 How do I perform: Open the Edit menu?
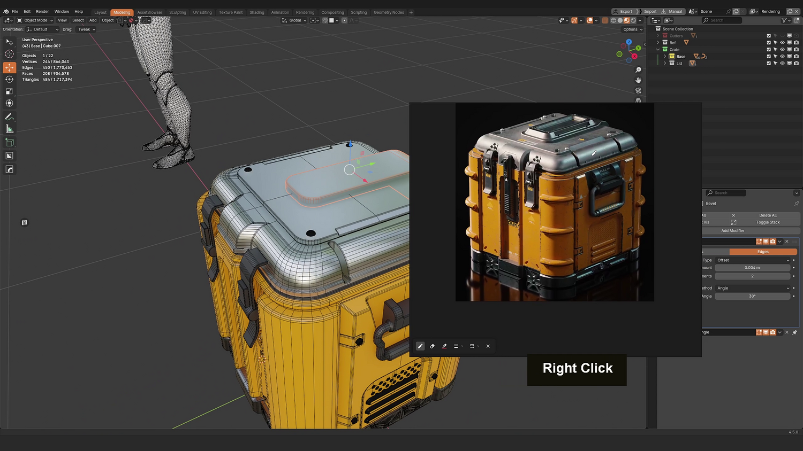tap(27, 11)
